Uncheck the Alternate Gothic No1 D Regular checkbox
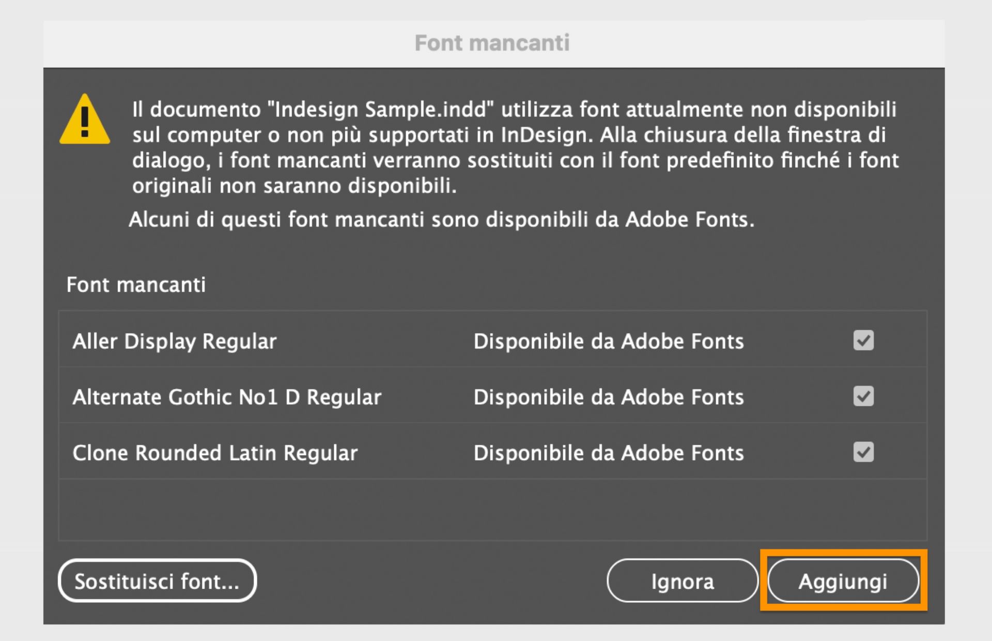 pos(863,396)
